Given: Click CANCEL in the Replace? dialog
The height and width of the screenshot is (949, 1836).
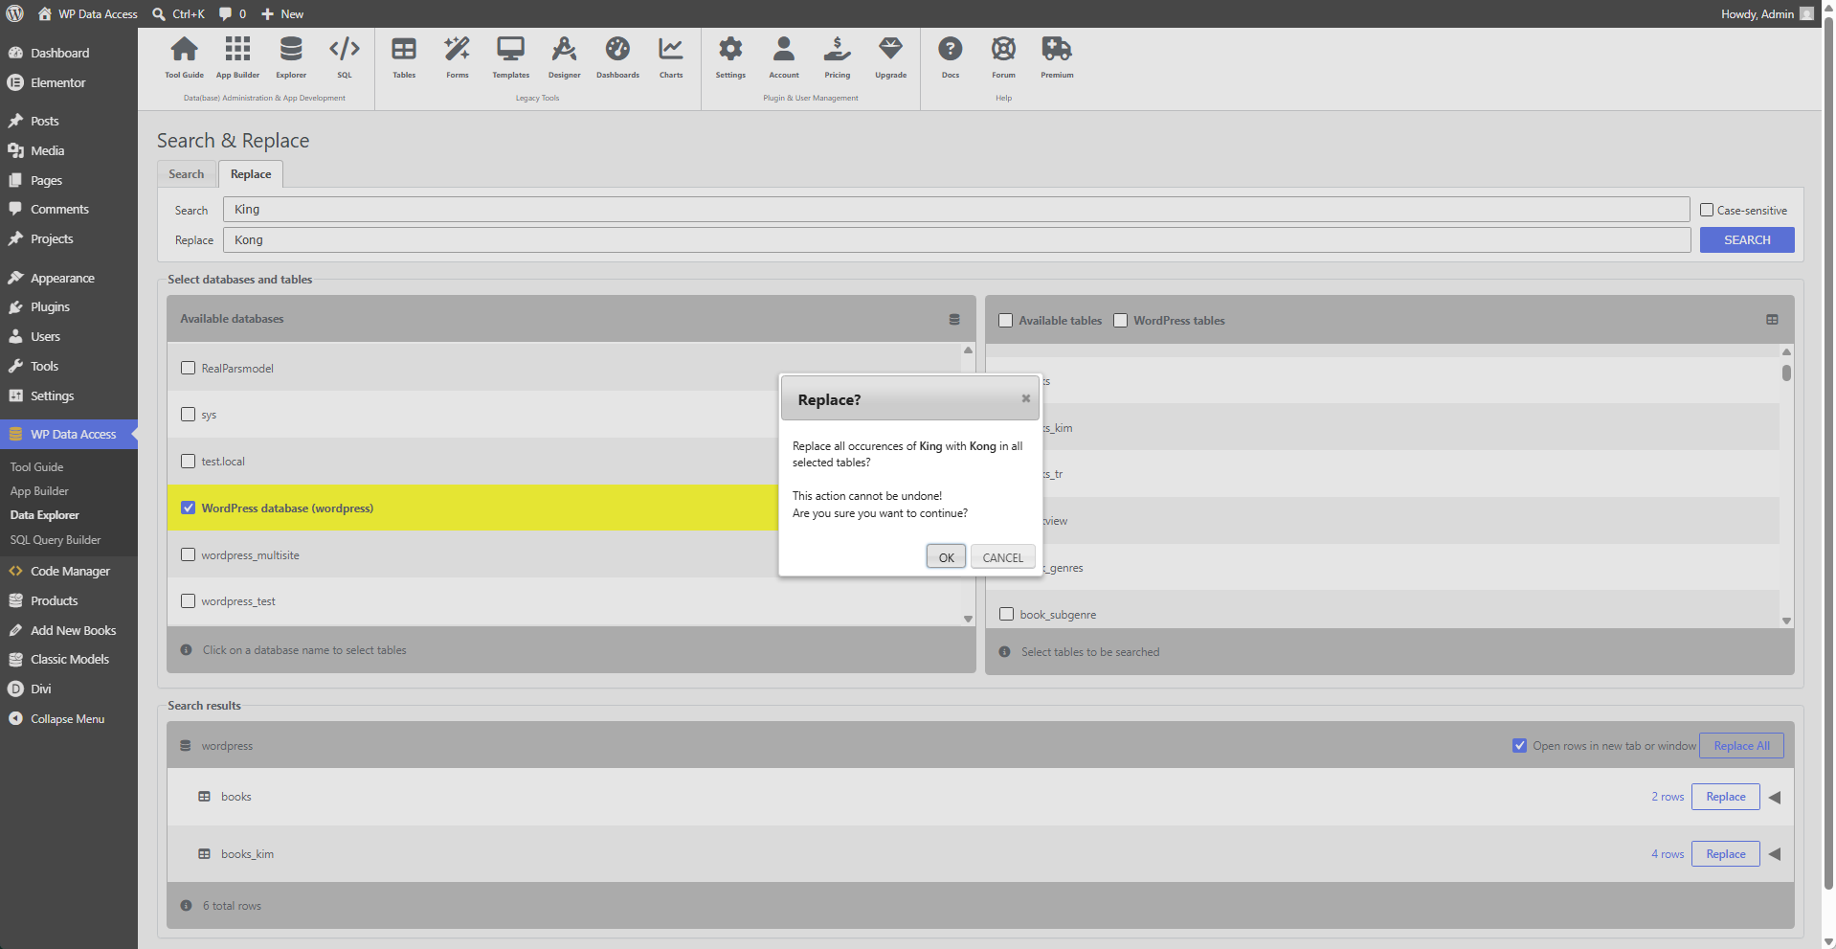Looking at the screenshot, I should pos(1003,557).
